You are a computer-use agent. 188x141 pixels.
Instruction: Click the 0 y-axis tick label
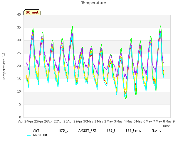point(20,117)
